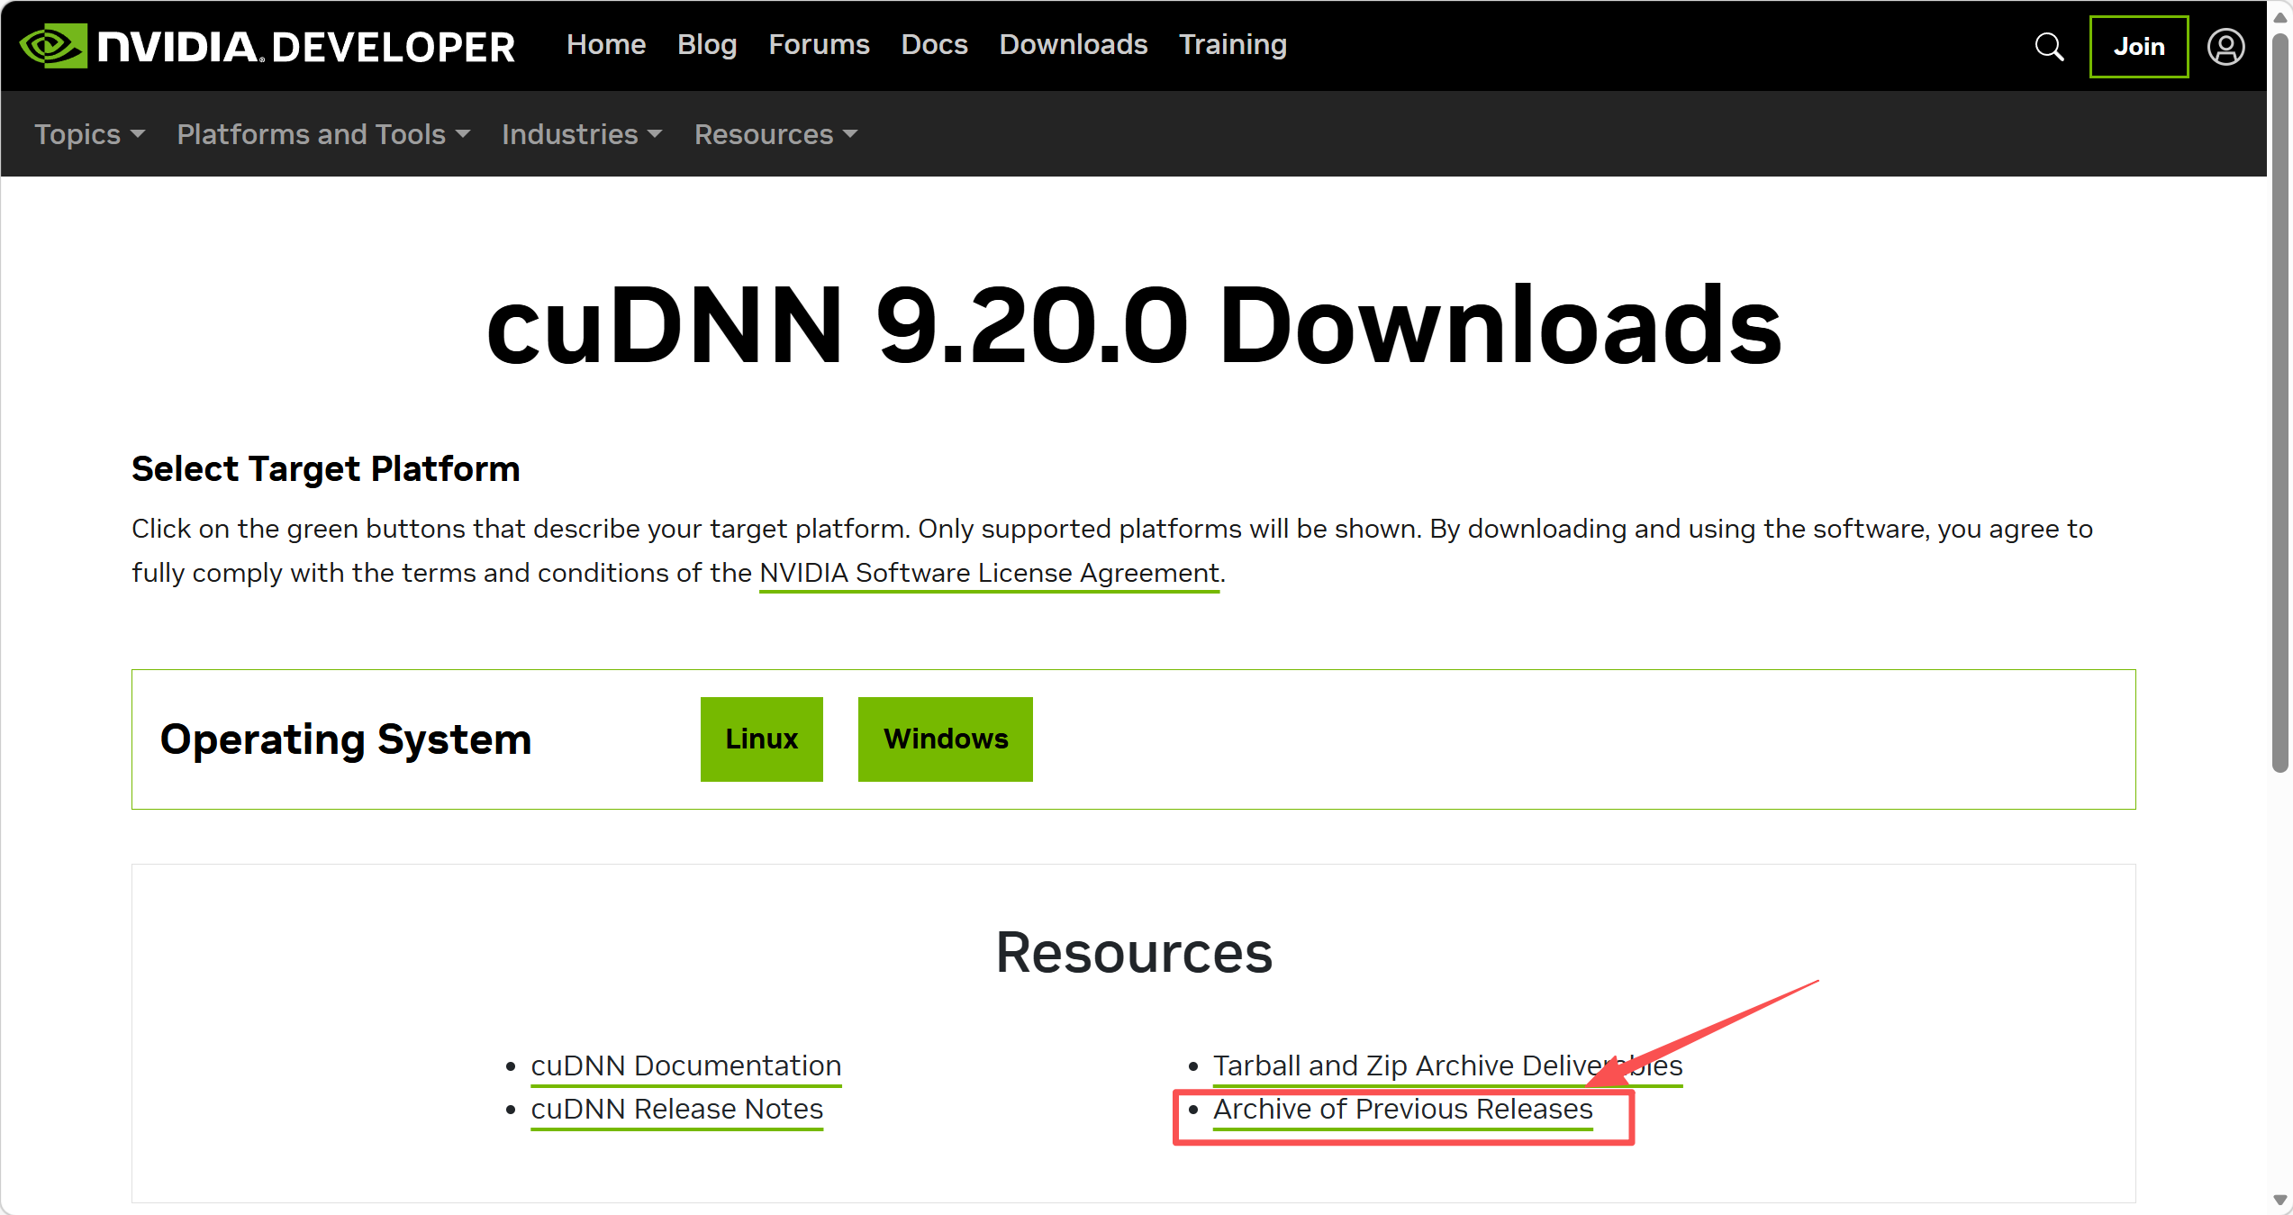Open the Blog menu item
The width and height of the screenshot is (2293, 1215).
(706, 44)
